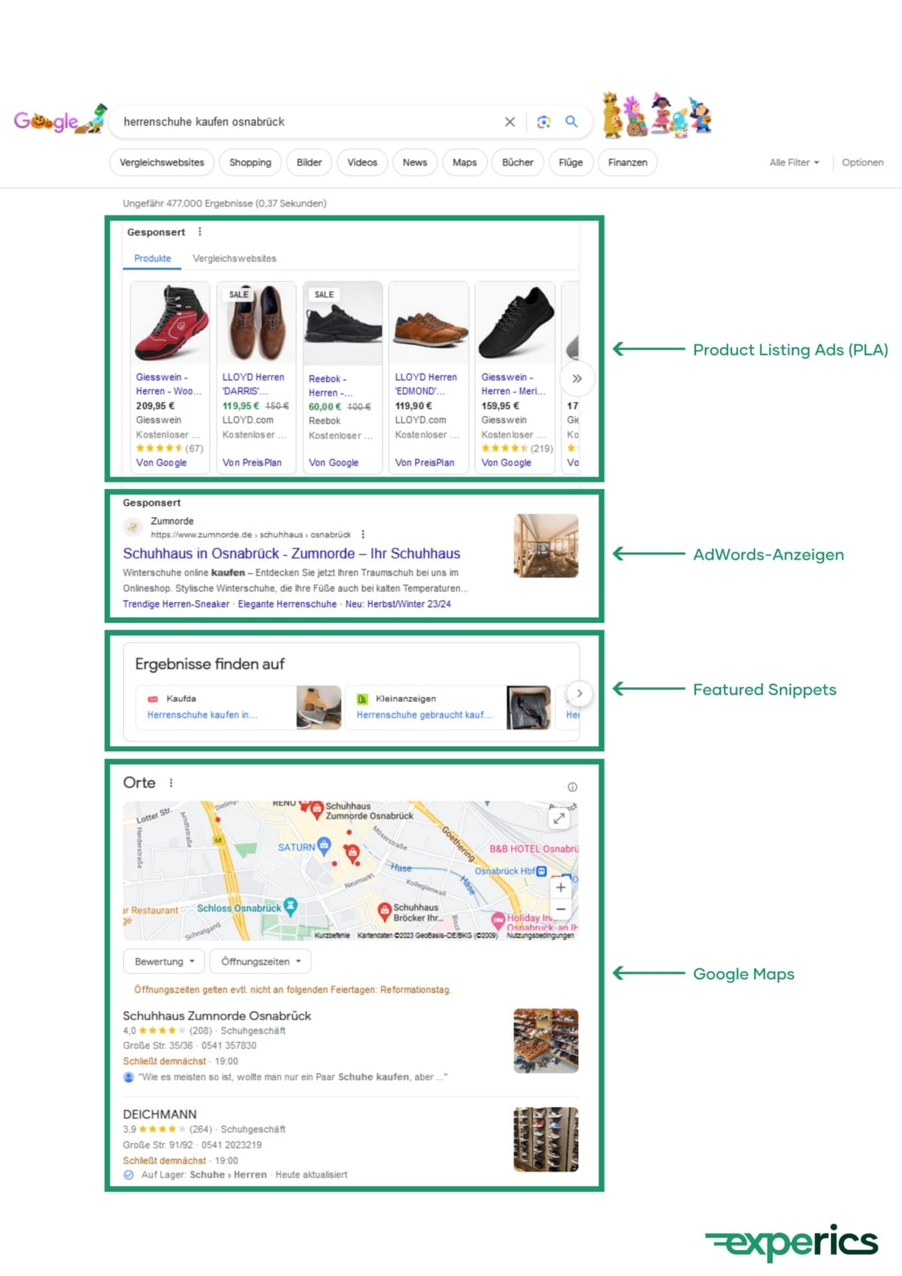Open three-dot menu next to Orte
This screenshot has height=1276, width=902.
point(171,783)
